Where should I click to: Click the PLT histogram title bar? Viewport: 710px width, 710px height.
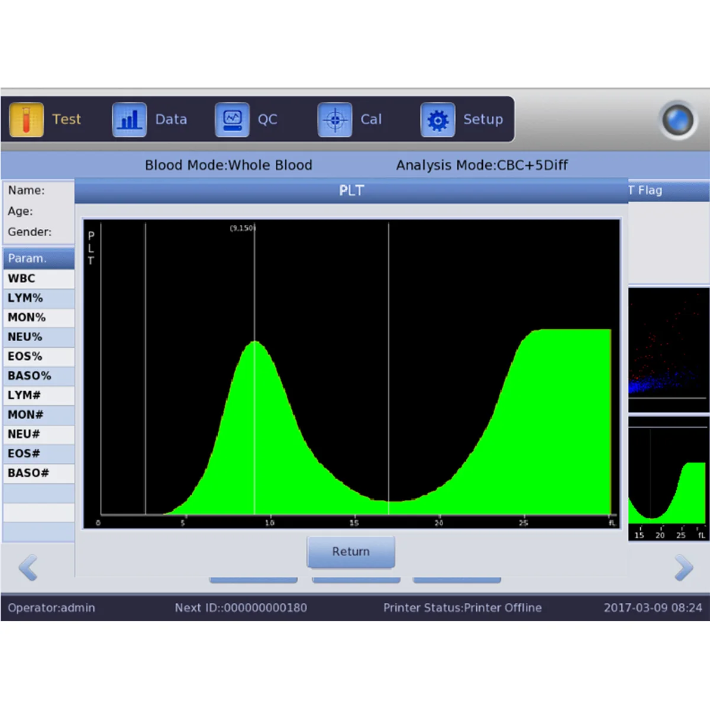pyautogui.click(x=351, y=191)
